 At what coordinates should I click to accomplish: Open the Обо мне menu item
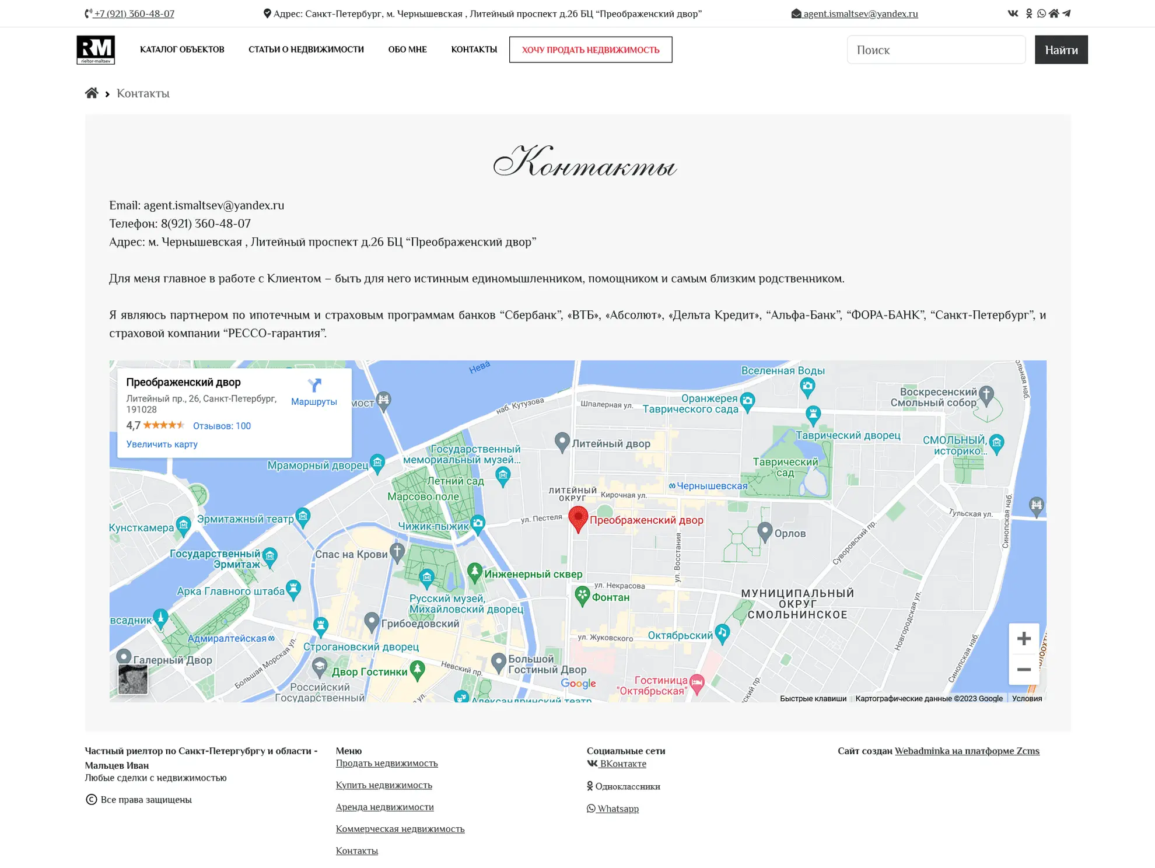pyautogui.click(x=407, y=50)
